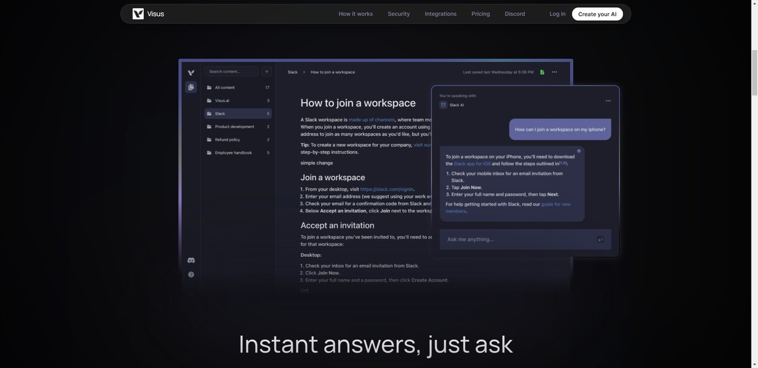Open the https://slack.com/signin link
Viewport: 758px width, 368px height.
387,189
